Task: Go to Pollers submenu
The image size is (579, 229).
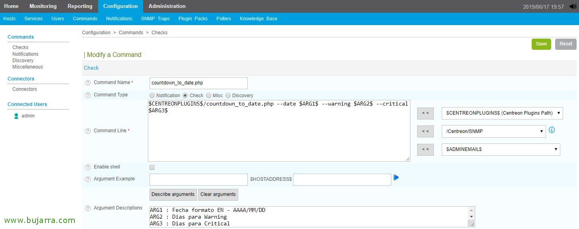Action: (224, 19)
